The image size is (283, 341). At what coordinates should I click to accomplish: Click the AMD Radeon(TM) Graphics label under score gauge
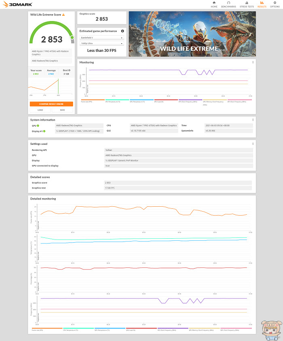click(51, 61)
